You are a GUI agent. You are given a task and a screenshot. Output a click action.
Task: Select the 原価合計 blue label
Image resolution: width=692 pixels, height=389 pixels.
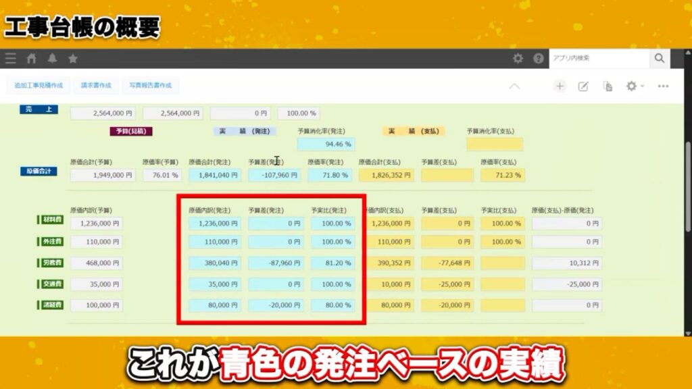[39, 171]
